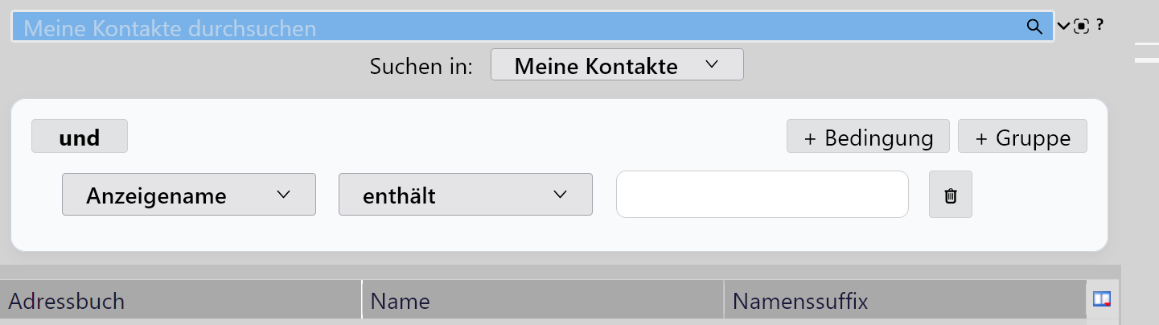The image size is (1159, 325).
Task: Click the divider between Adressbuch and Name columns
Action: [x=362, y=302]
